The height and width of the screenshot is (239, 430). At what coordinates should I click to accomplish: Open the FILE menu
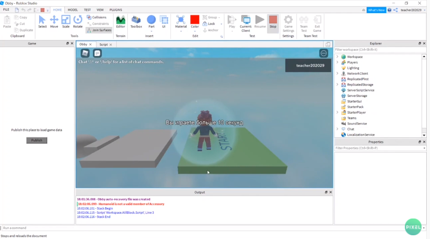6,10
